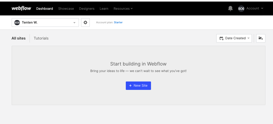Open the Account dropdown chevron

click(262, 9)
